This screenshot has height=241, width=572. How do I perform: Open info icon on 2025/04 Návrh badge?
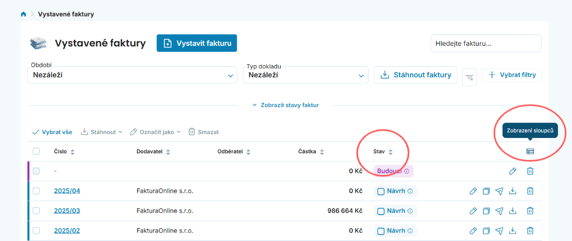(x=409, y=191)
